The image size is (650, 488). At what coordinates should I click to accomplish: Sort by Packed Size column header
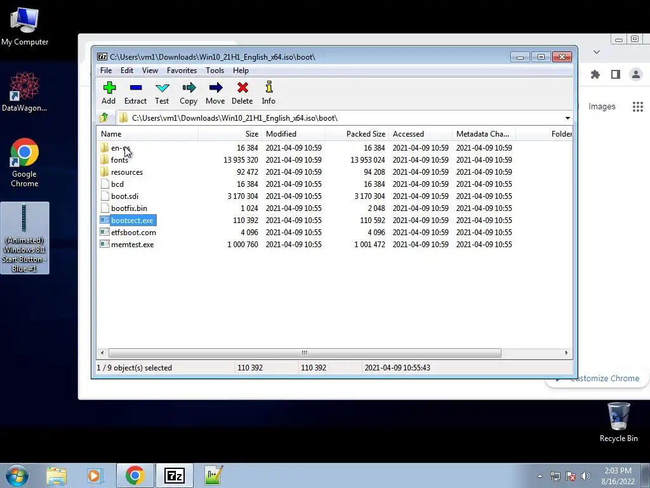357,134
